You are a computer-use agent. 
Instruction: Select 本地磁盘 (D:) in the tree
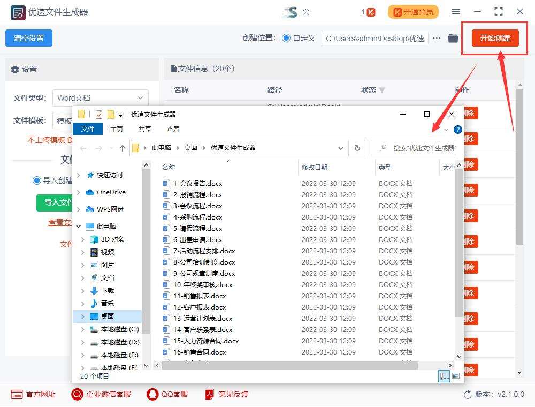click(120, 342)
